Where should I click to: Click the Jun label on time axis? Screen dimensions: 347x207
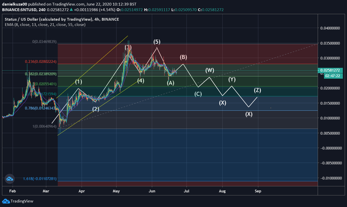click(152, 191)
